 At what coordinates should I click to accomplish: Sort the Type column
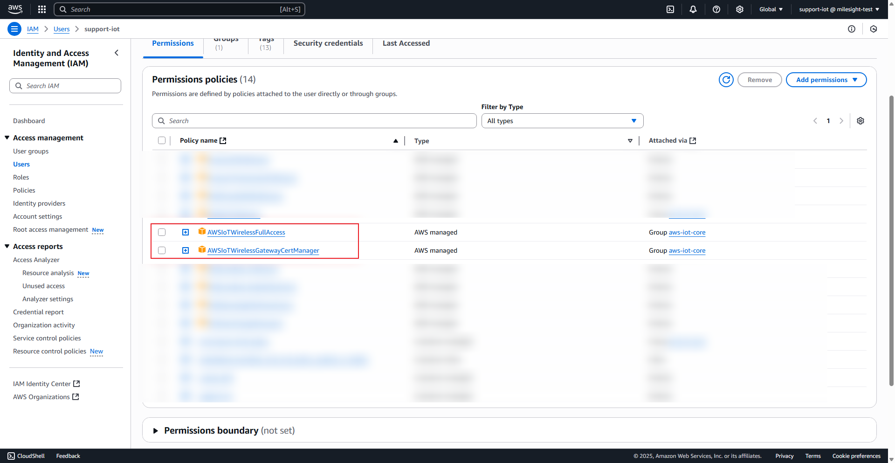coord(630,141)
